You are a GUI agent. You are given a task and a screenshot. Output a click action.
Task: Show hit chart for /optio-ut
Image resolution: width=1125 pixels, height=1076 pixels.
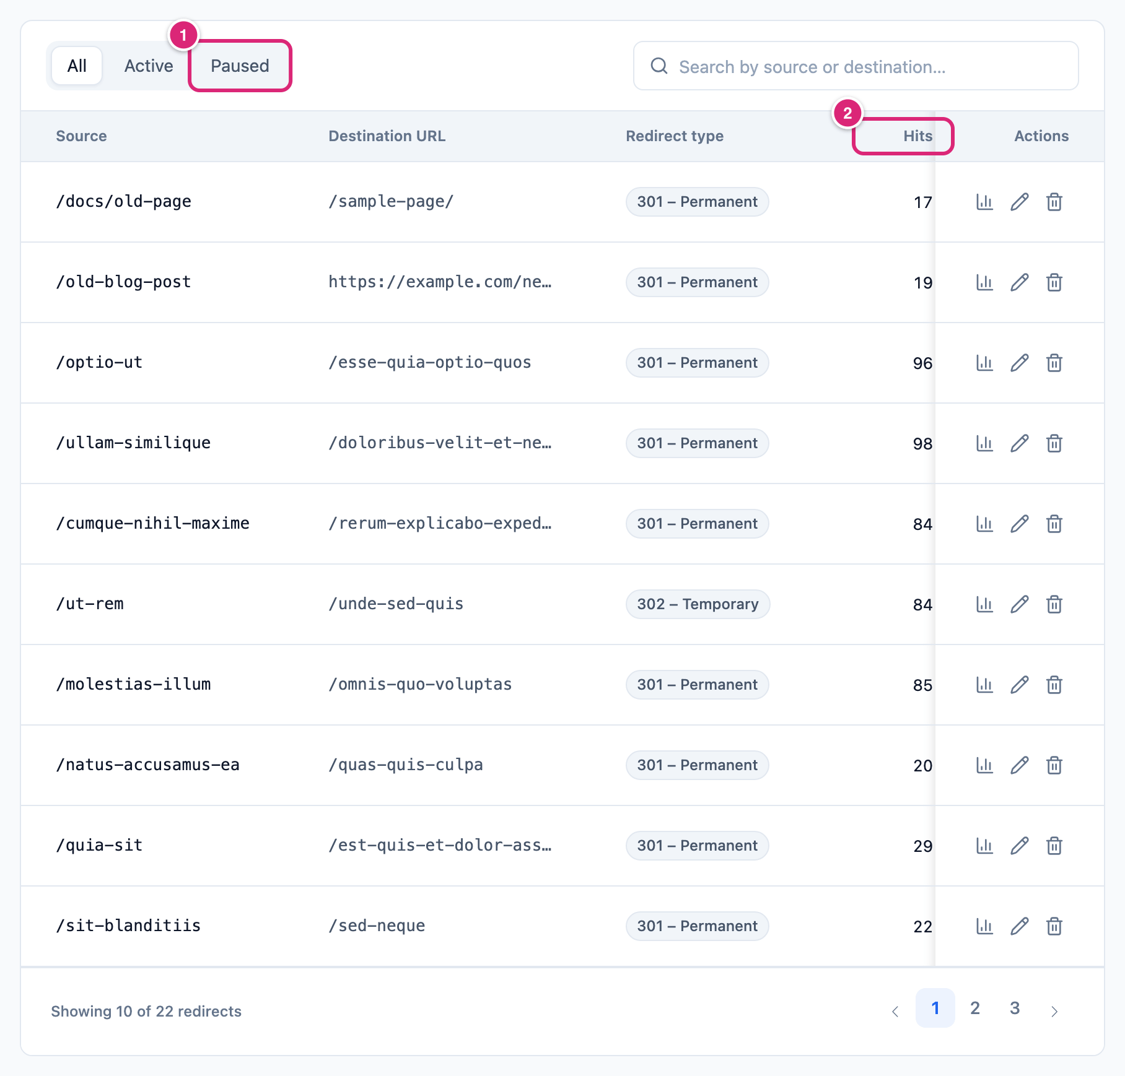click(984, 363)
